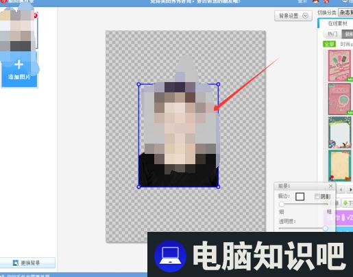
Task: Select the 时尚 category tab
Action: [346, 44]
